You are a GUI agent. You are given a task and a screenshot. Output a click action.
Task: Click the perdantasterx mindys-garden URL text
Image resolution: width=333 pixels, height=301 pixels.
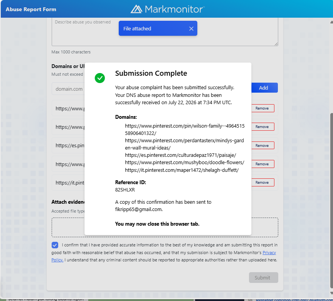pos(184,144)
